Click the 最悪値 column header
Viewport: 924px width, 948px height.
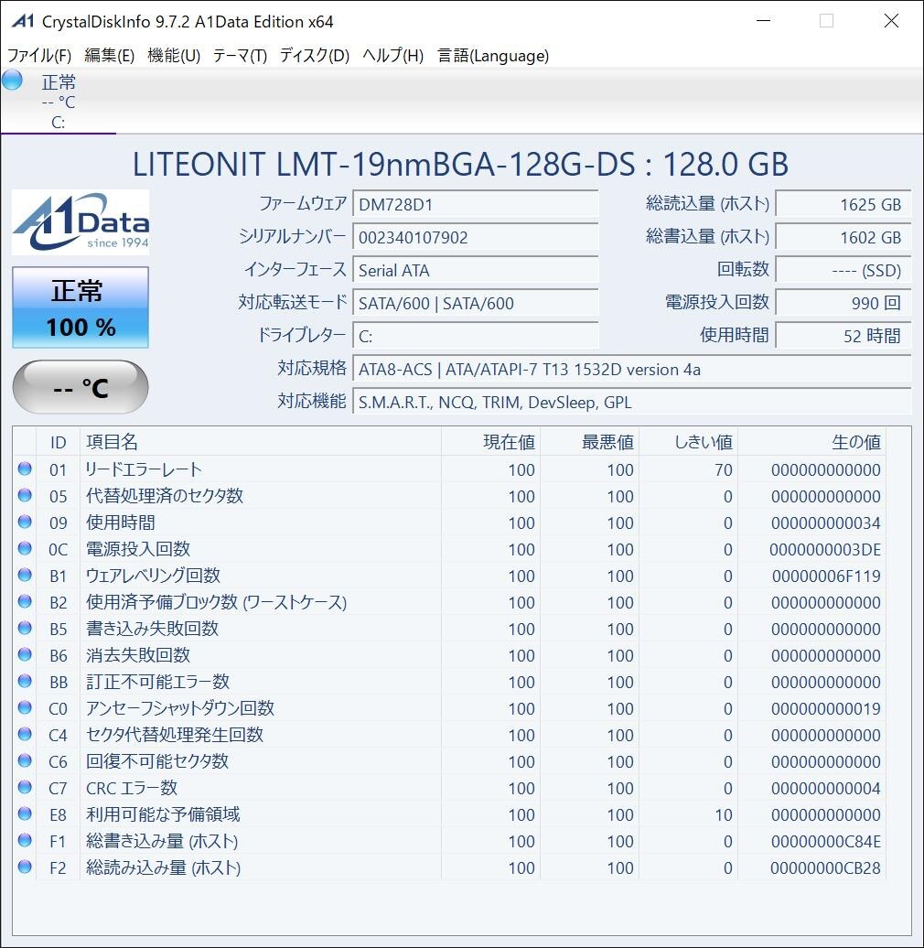coord(589,442)
